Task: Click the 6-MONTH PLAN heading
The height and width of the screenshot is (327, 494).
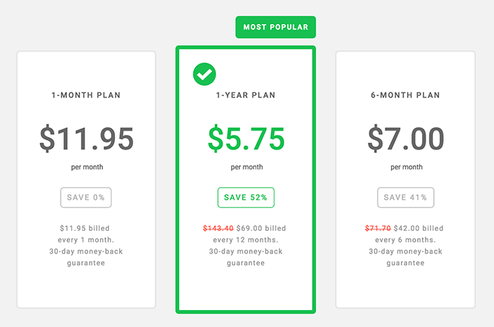Action: (x=406, y=95)
